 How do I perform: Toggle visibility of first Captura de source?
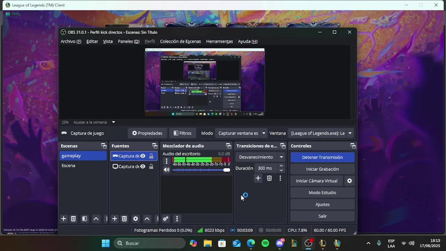[x=143, y=156]
